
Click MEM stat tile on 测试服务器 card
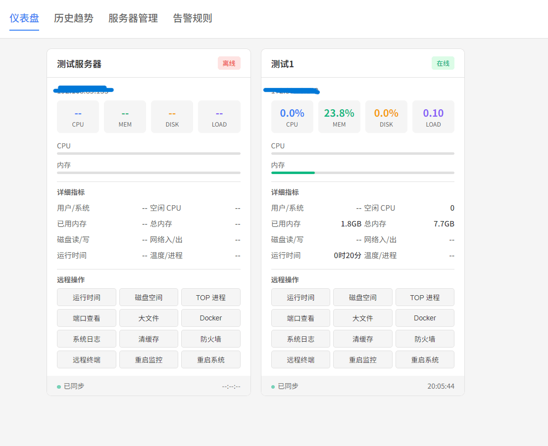pyautogui.click(x=125, y=117)
